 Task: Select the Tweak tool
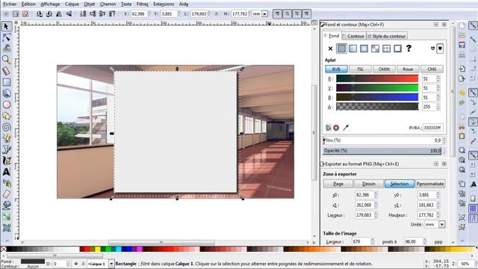[7, 49]
